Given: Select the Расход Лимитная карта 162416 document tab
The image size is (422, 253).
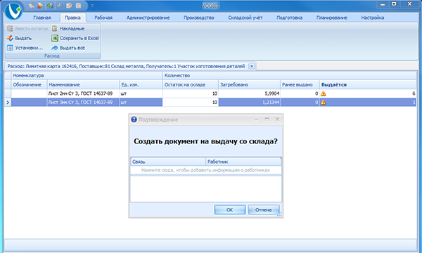Looking at the screenshot, I should (x=126, y=66).
